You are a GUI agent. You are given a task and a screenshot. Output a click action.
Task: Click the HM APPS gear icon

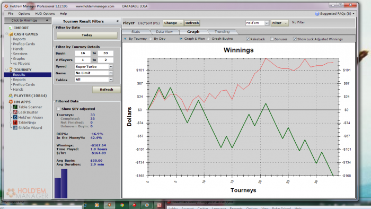click(11, 102)
